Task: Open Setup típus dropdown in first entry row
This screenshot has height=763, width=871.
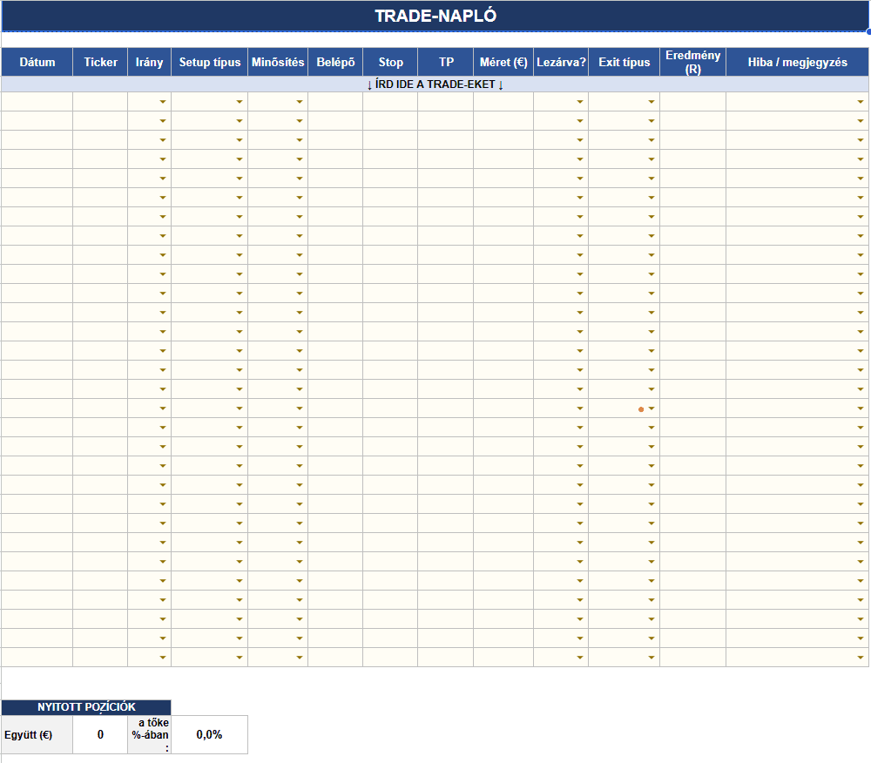Action: [240, 102]
